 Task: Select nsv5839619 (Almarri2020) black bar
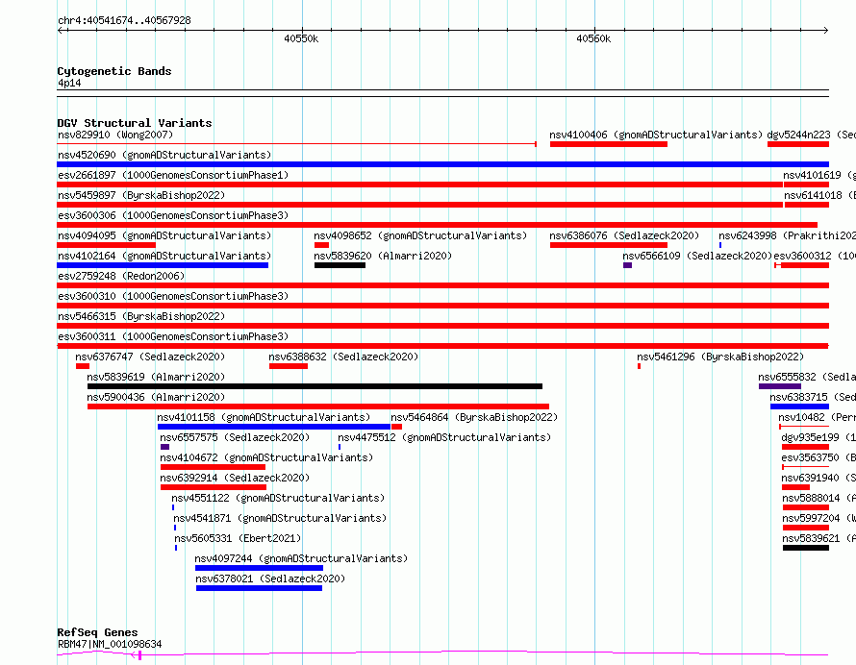point(315,386)
